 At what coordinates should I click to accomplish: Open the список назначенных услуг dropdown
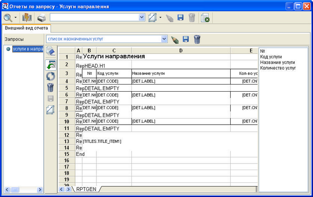point(164,39)
